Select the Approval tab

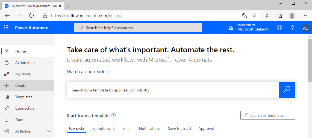(206, 129)
